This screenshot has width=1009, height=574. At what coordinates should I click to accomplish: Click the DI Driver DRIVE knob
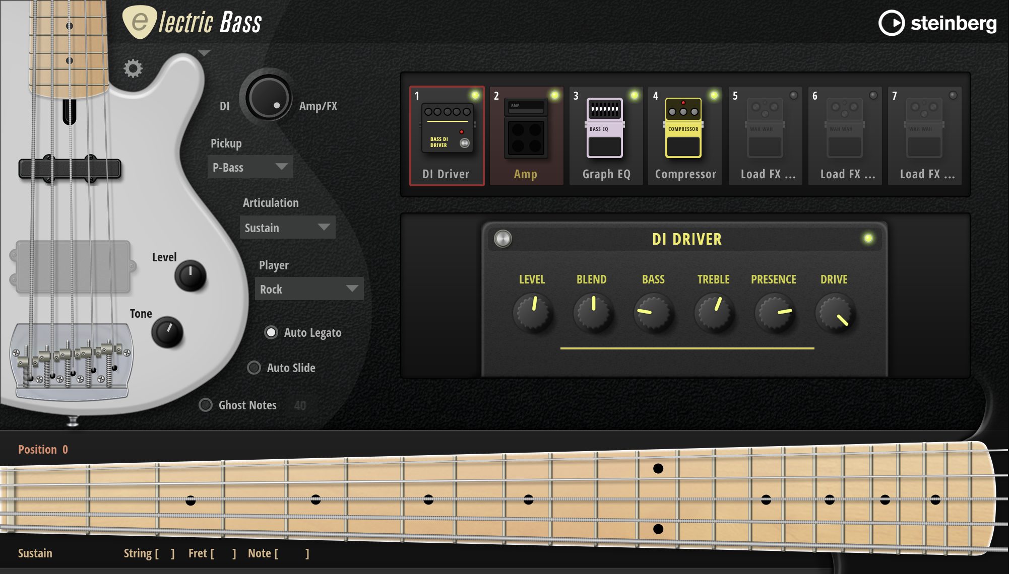pyautogui.click(x=835, y=312)
